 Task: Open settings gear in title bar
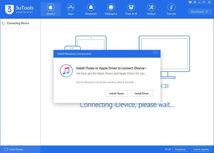(195, 2)
